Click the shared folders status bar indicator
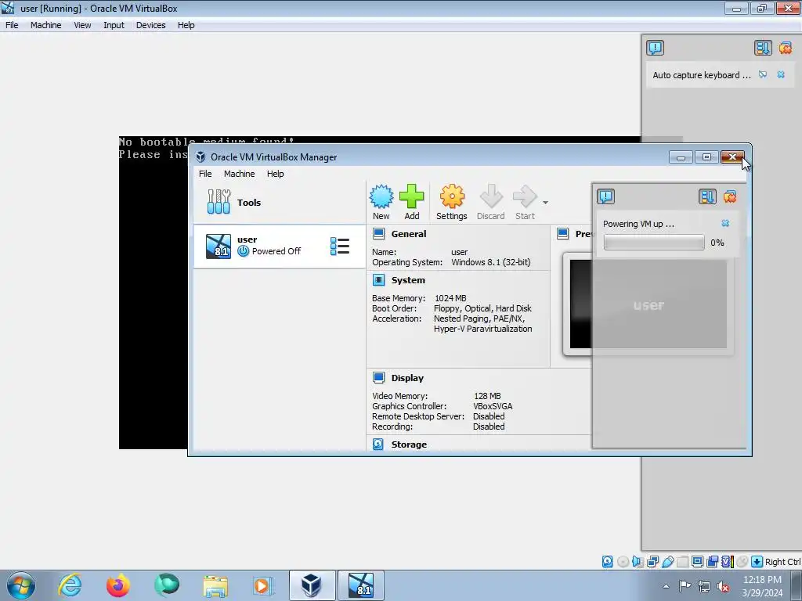This screenshot has height=601, width=802. (682, 562)
